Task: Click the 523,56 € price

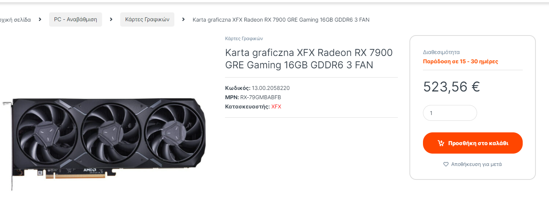Action: (x=452, y=87)
